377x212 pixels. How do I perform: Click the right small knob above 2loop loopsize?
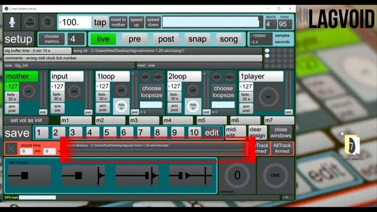tap(229, 77)
